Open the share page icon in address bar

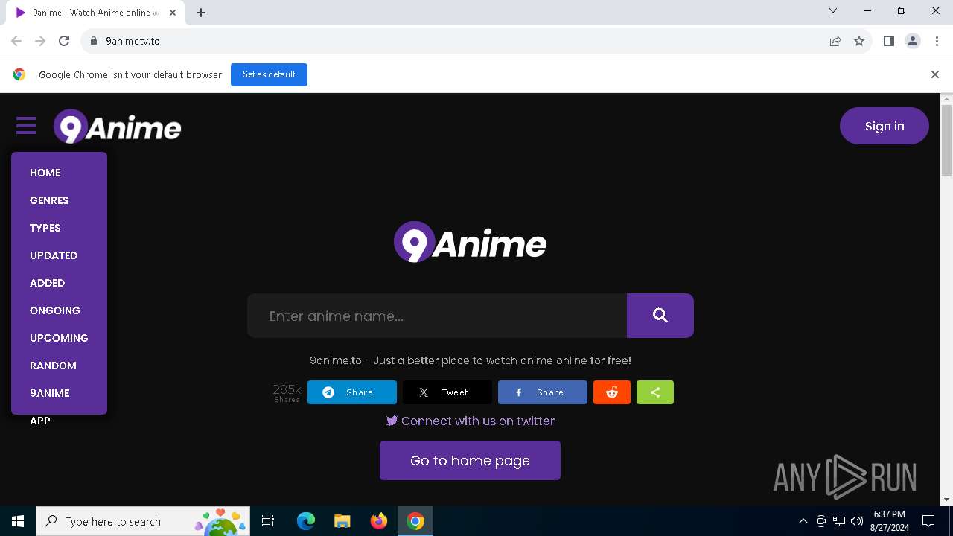pyautogui.click(x=835, y=41)
